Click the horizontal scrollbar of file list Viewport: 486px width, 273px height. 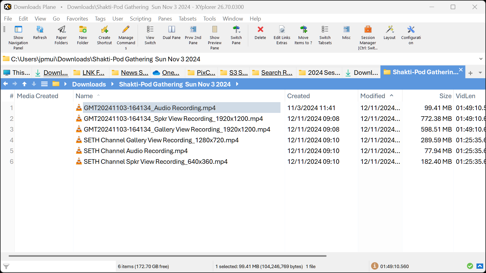(167, 256)
